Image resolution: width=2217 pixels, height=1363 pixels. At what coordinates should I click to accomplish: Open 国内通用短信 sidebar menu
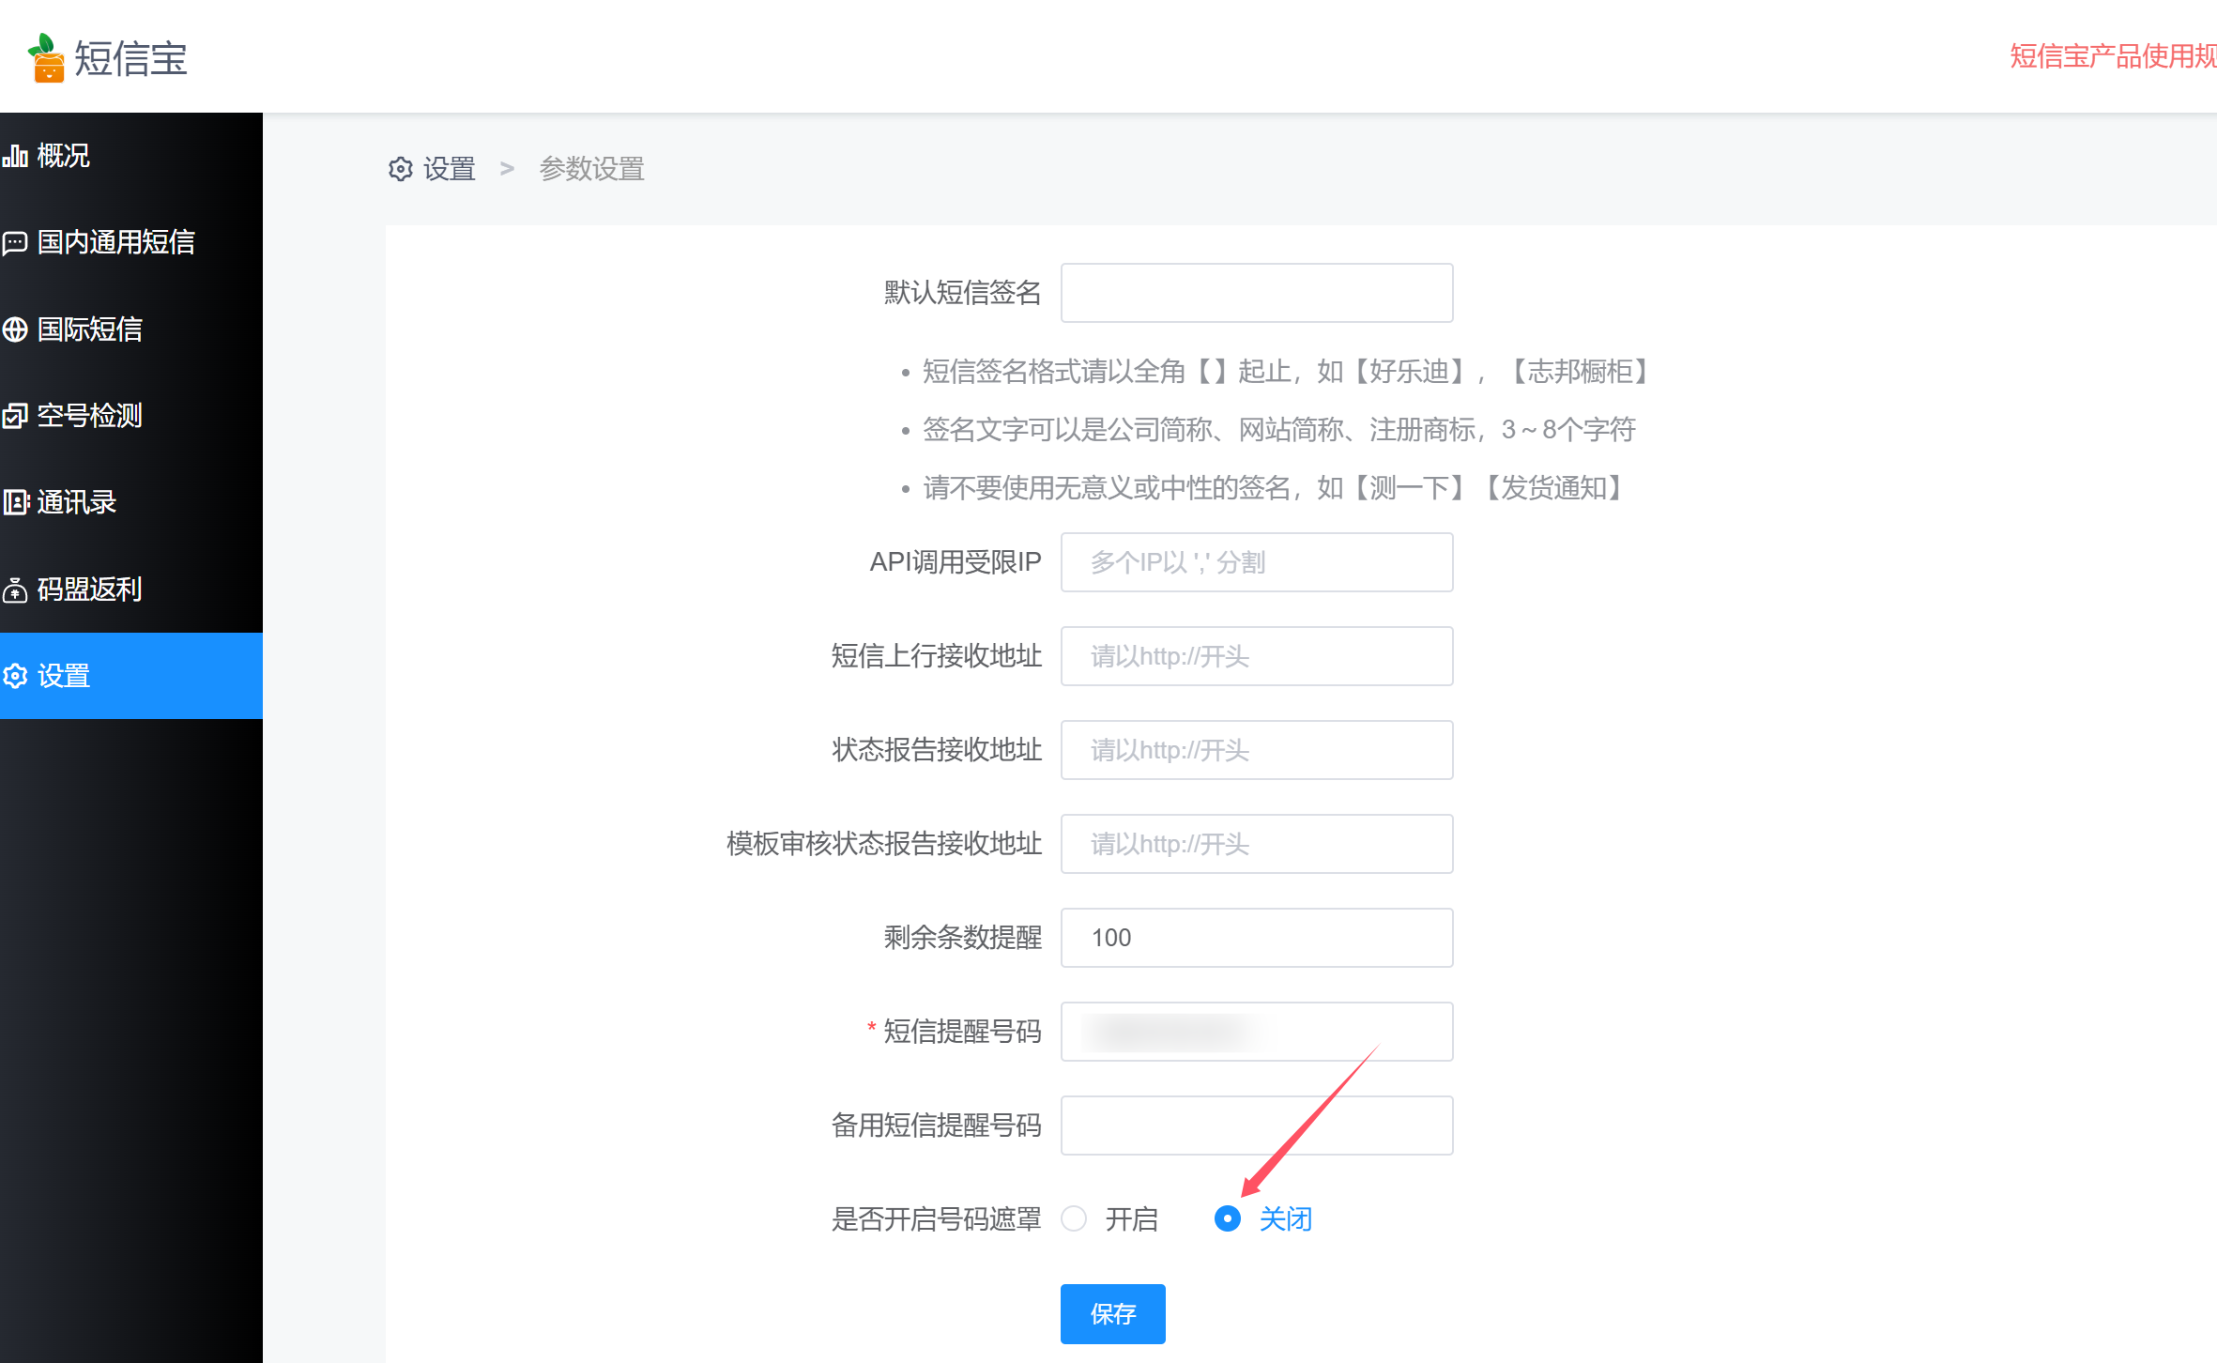click(x=116, y=242)
